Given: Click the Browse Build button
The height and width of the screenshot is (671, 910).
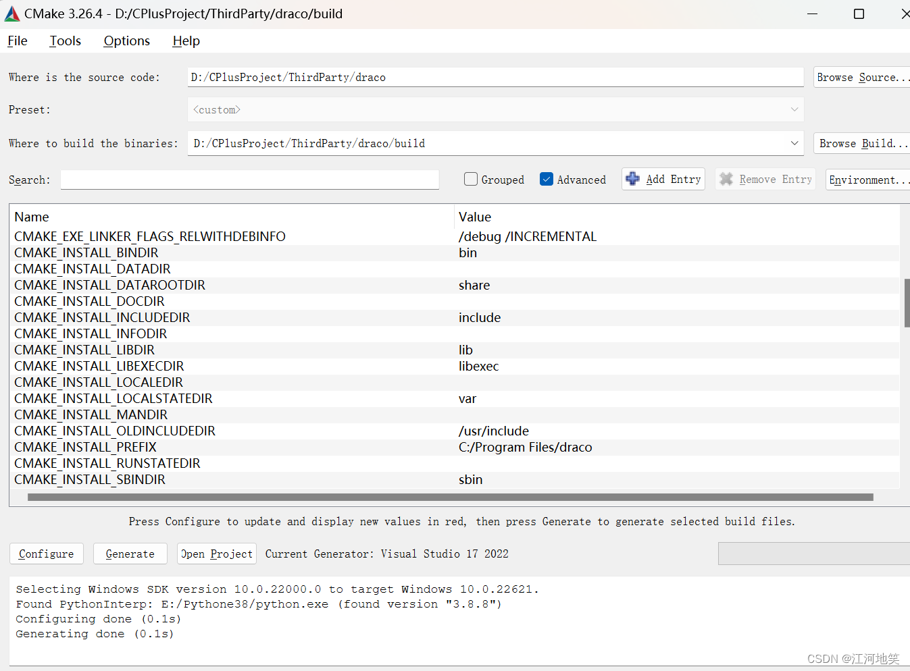Looking at the screenshot, I should tap(861, 143).
